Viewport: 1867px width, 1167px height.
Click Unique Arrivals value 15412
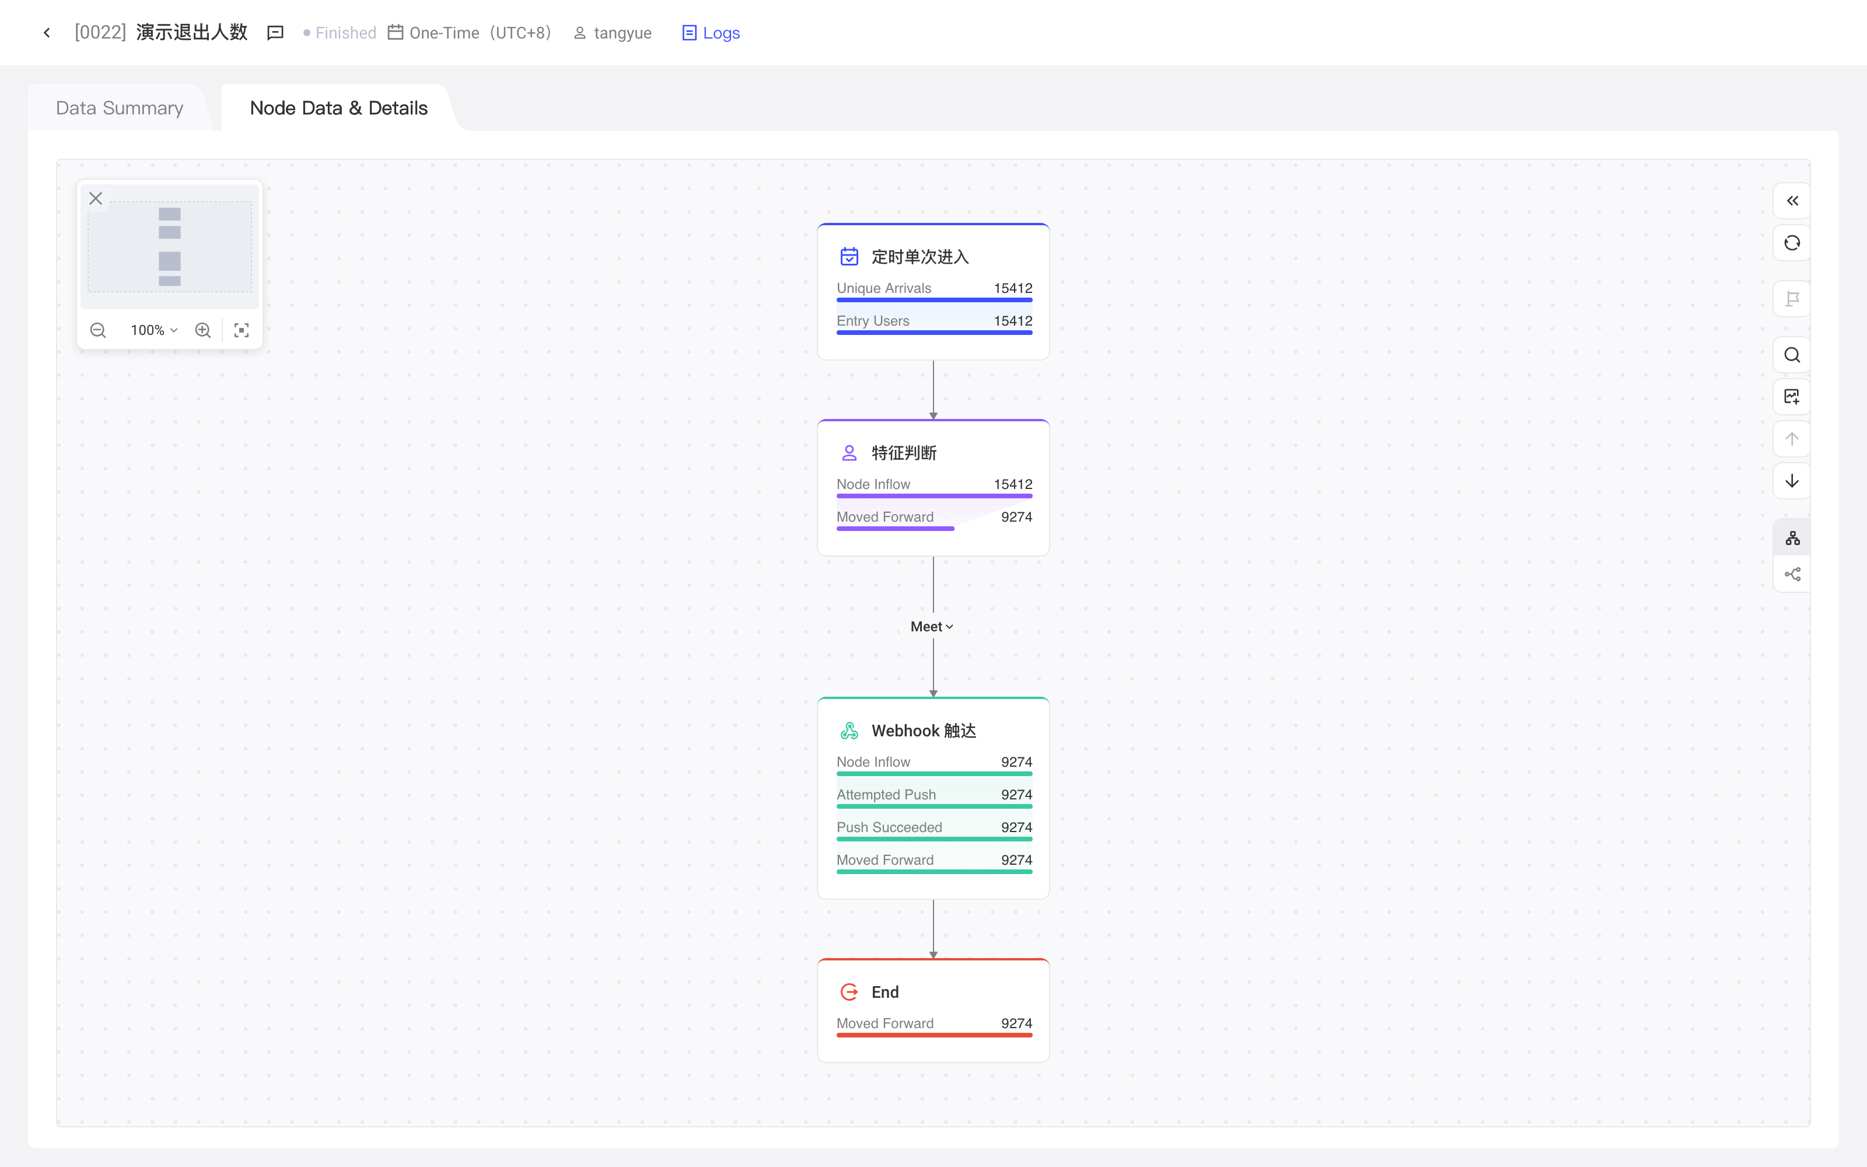[x=1012, y=288]
